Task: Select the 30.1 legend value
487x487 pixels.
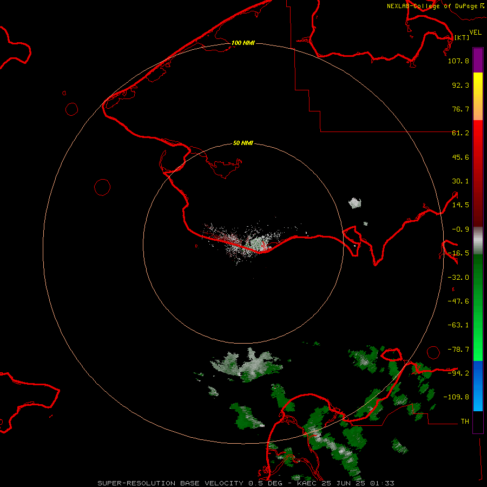Action: click(x=460, y=181)
